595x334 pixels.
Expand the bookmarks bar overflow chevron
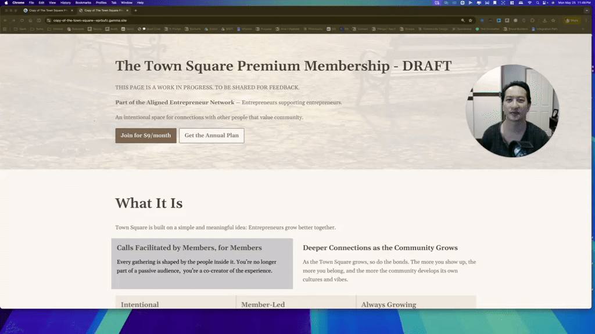(x=583, y=29)
